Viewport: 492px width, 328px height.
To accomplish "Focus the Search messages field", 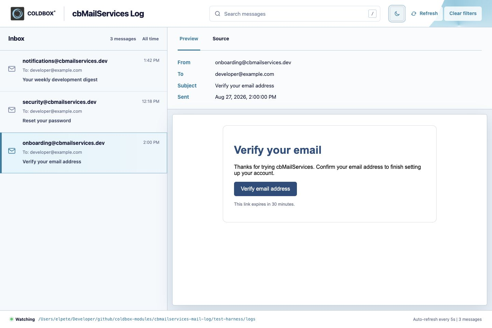I will pyautogui.click(x=295, y=14).
